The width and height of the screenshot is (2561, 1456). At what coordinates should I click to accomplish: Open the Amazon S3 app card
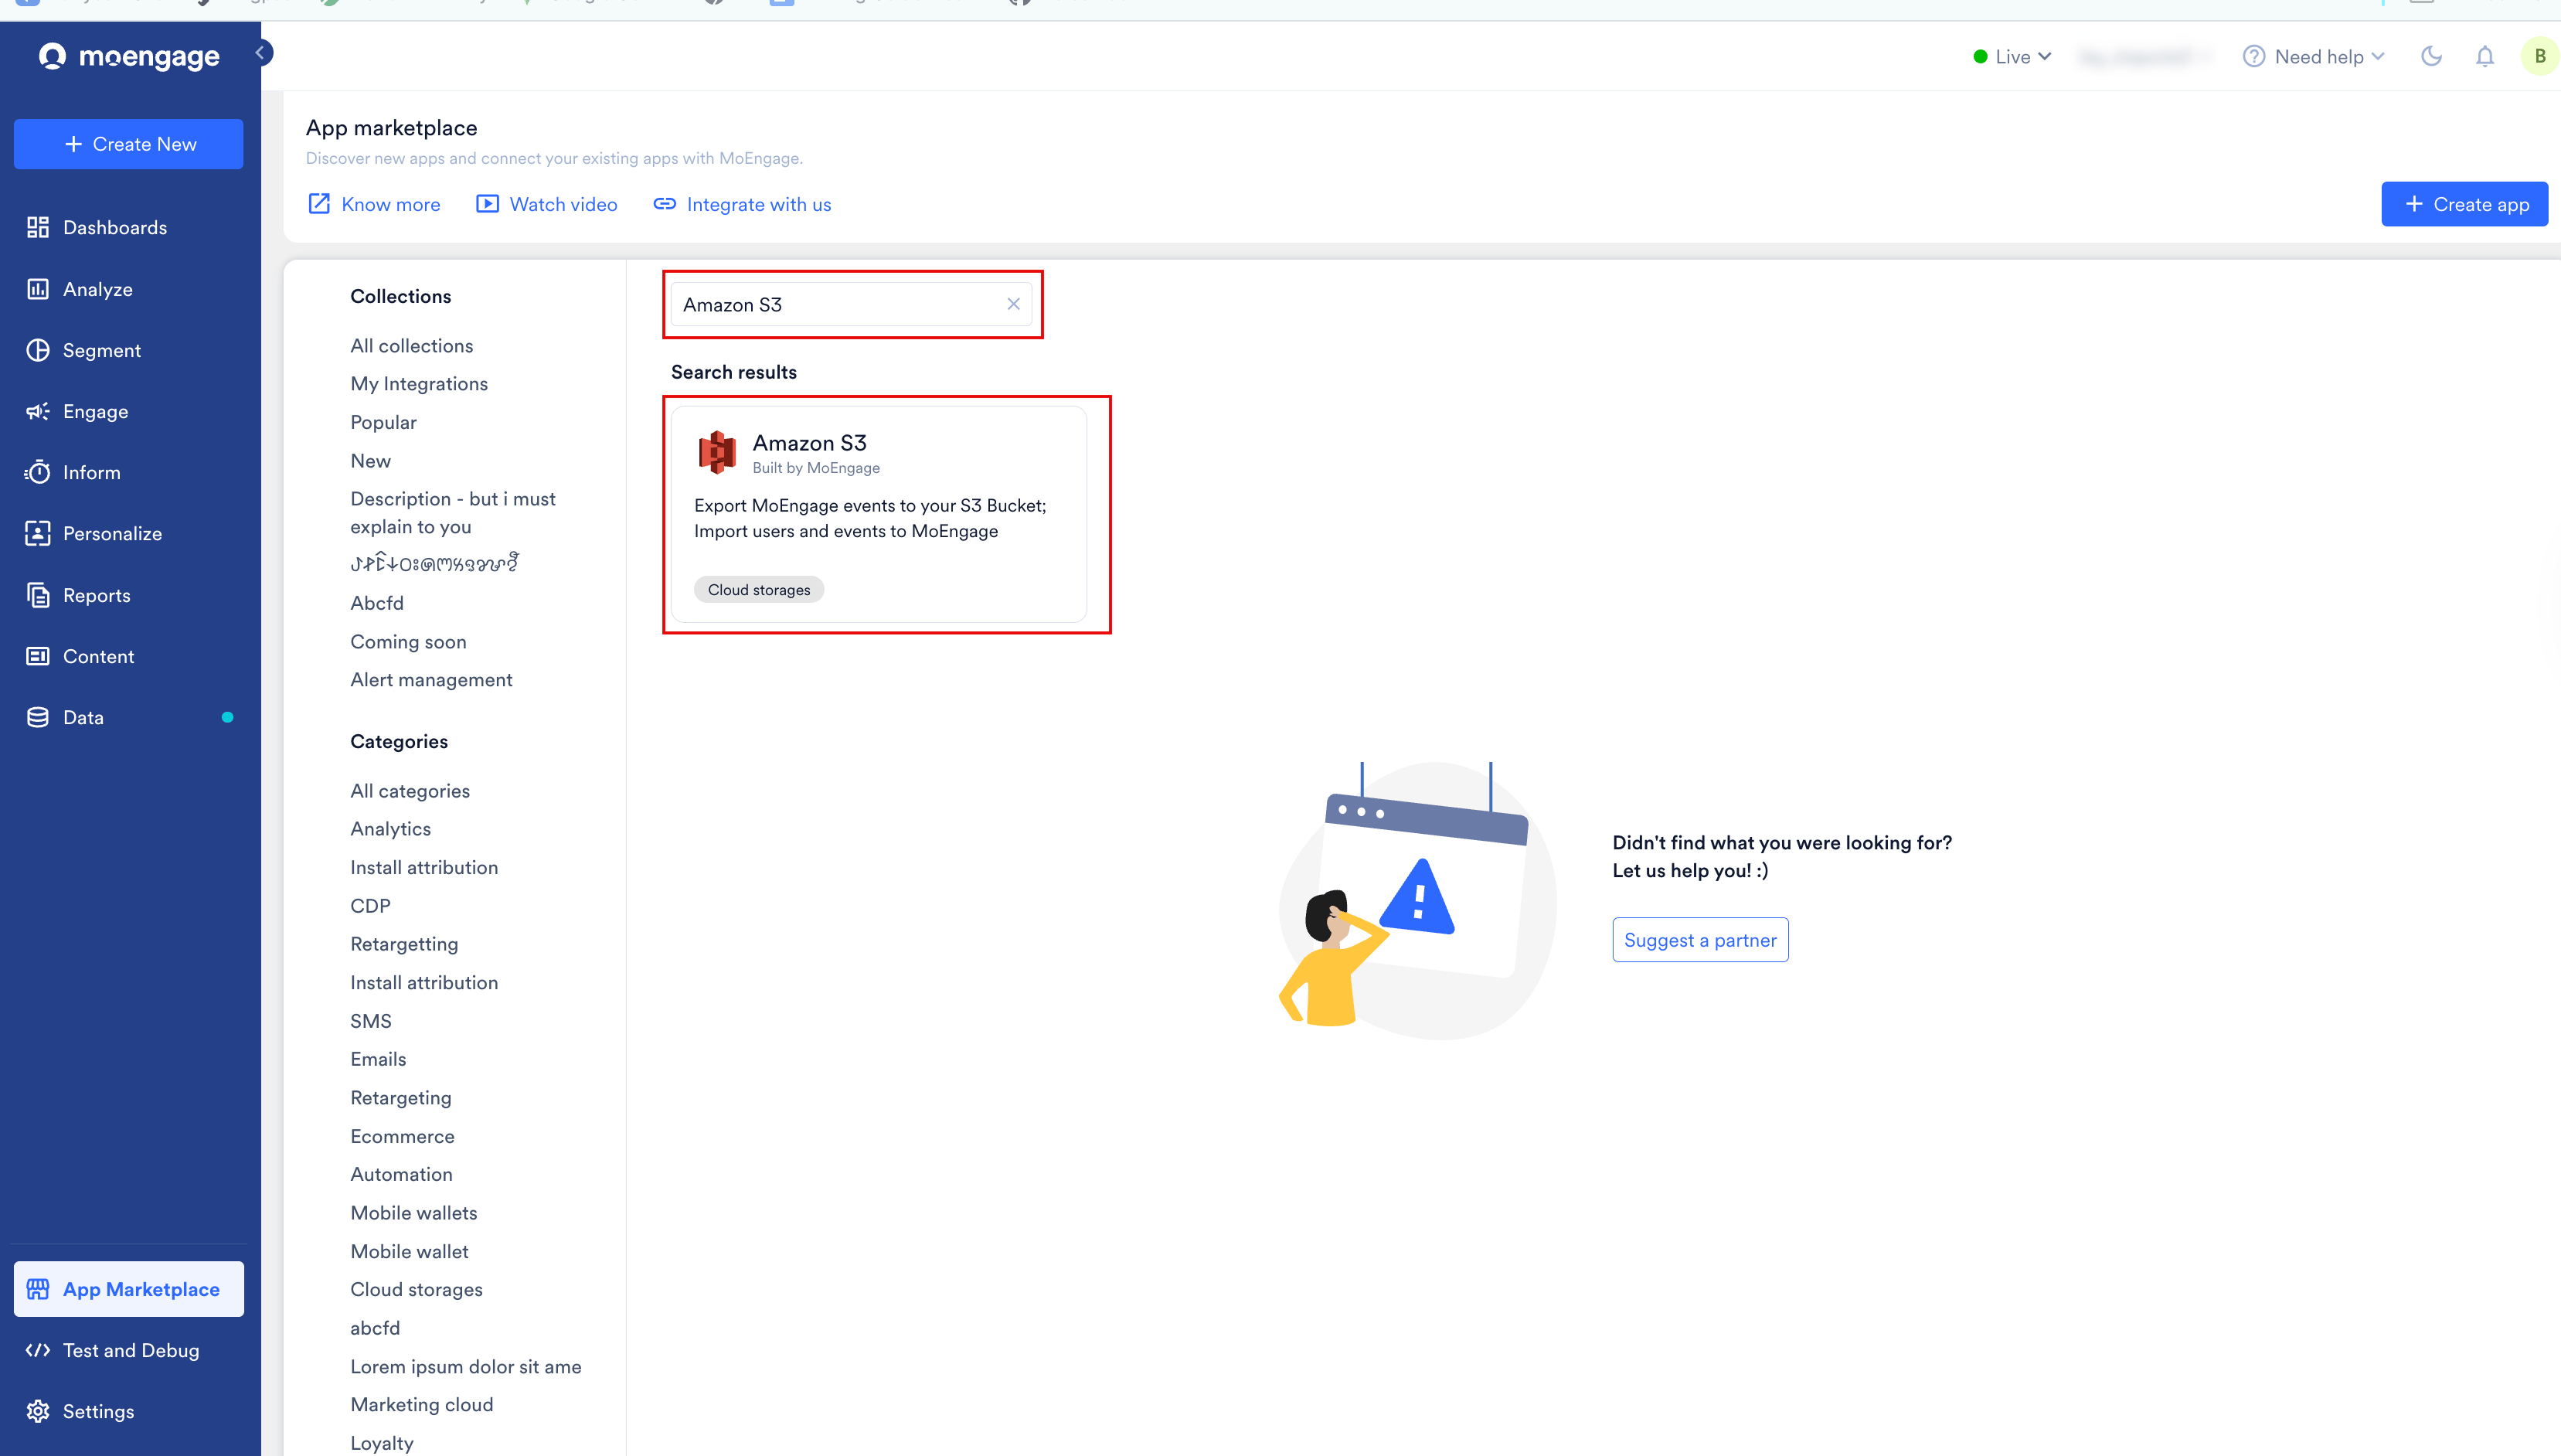click(879, 514)
